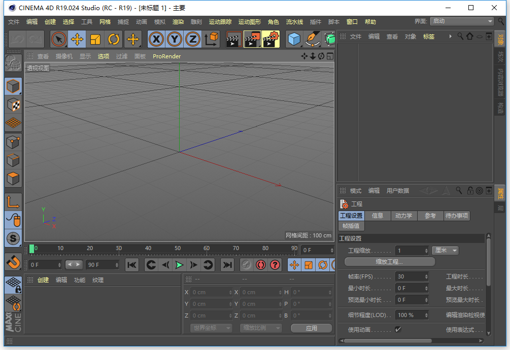Enable Axis mode L-shaped icon

pos(13,202)
